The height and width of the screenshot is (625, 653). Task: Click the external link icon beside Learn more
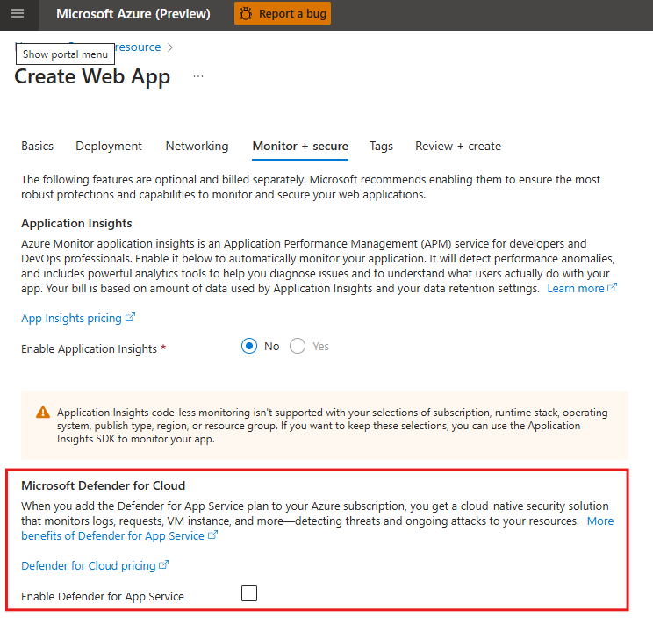(x=612, y=287)
